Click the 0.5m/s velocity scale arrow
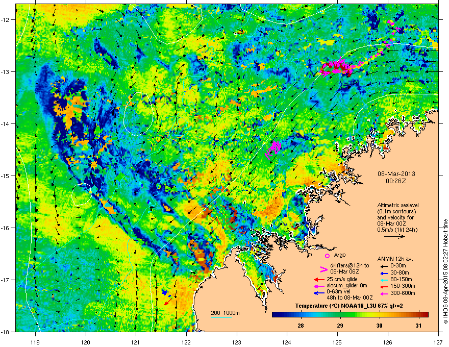 click(x=394, y=236)
